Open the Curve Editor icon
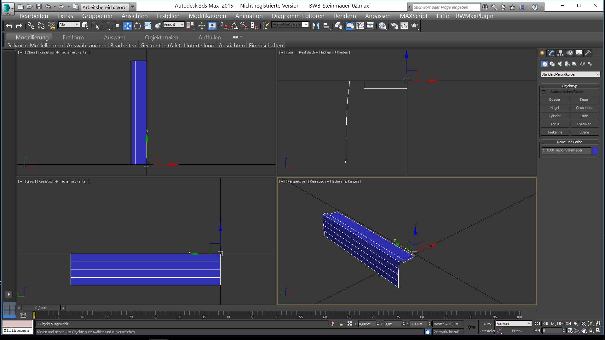 coord(360,26)
